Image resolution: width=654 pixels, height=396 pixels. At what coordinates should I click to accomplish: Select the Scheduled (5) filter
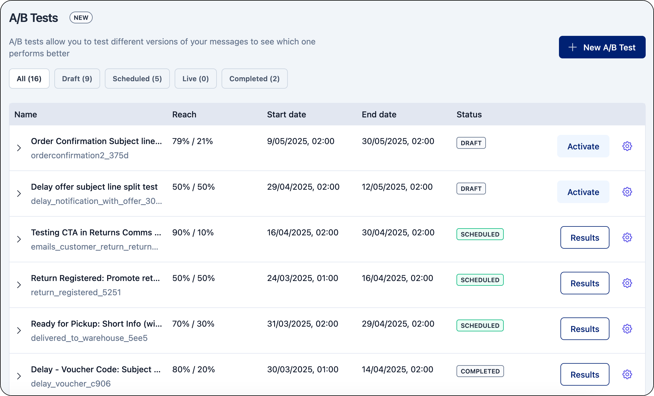[x=137, y=79]
